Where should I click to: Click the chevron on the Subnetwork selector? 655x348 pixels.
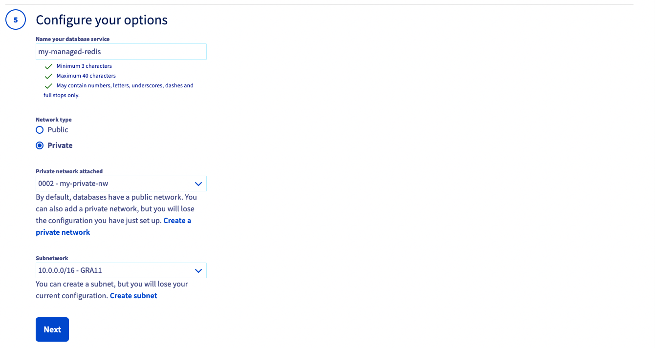(198, 270)
